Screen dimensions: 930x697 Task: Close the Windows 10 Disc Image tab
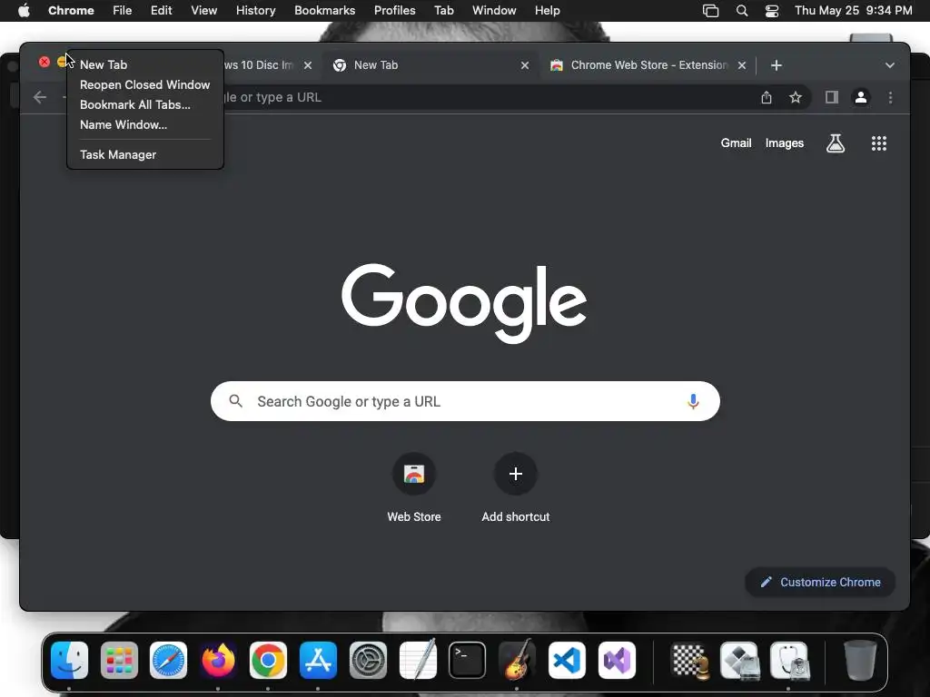click(308, 65)
